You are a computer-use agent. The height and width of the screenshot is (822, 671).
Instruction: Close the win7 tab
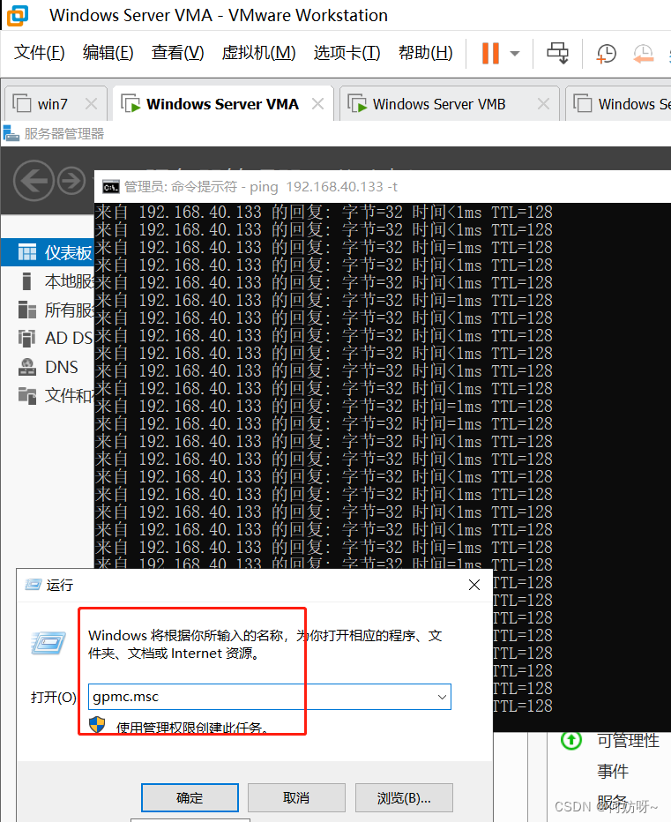[91, 104]
